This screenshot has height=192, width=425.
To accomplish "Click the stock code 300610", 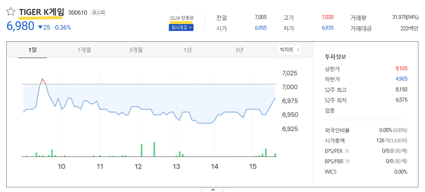I will tap(77, 12).
